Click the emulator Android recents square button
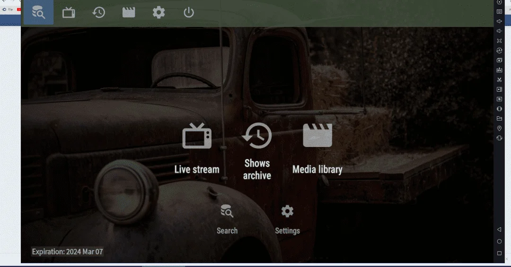Screen dimensions: 511x267 pos(499,253)
